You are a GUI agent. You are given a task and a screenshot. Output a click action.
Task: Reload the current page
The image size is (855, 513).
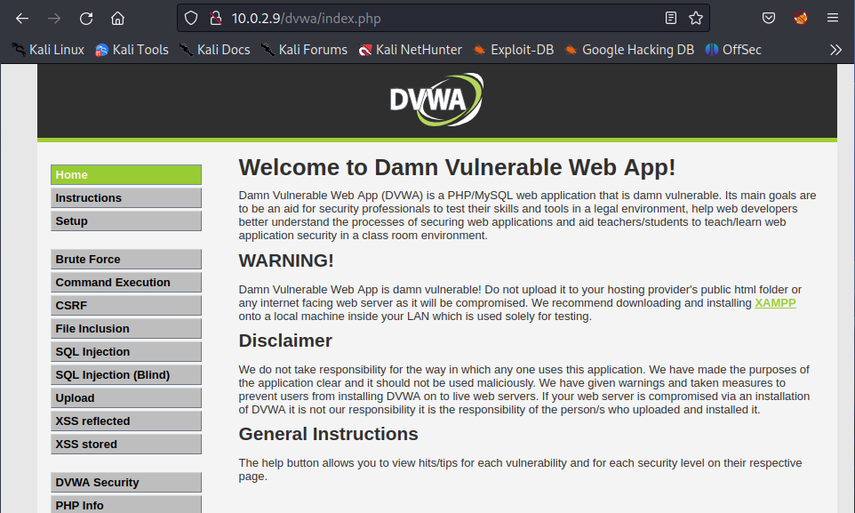click(86, 18)
